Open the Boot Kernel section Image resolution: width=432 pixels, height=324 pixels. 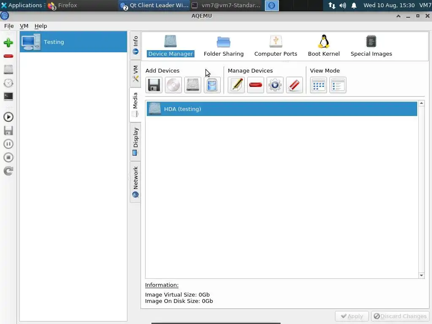click(x=324, y=46)
